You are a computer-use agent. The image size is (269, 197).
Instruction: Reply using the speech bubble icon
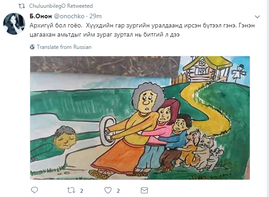[34, 190]
